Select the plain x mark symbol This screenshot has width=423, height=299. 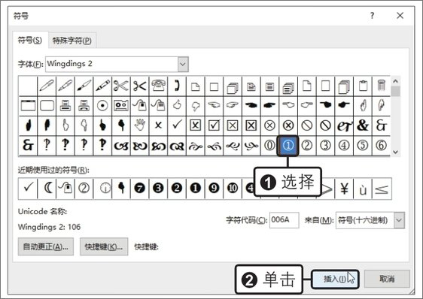point(158,125)
